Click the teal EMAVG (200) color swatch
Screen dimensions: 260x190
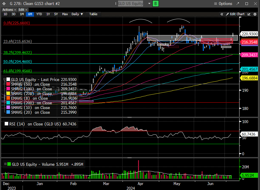pos(8,103)
